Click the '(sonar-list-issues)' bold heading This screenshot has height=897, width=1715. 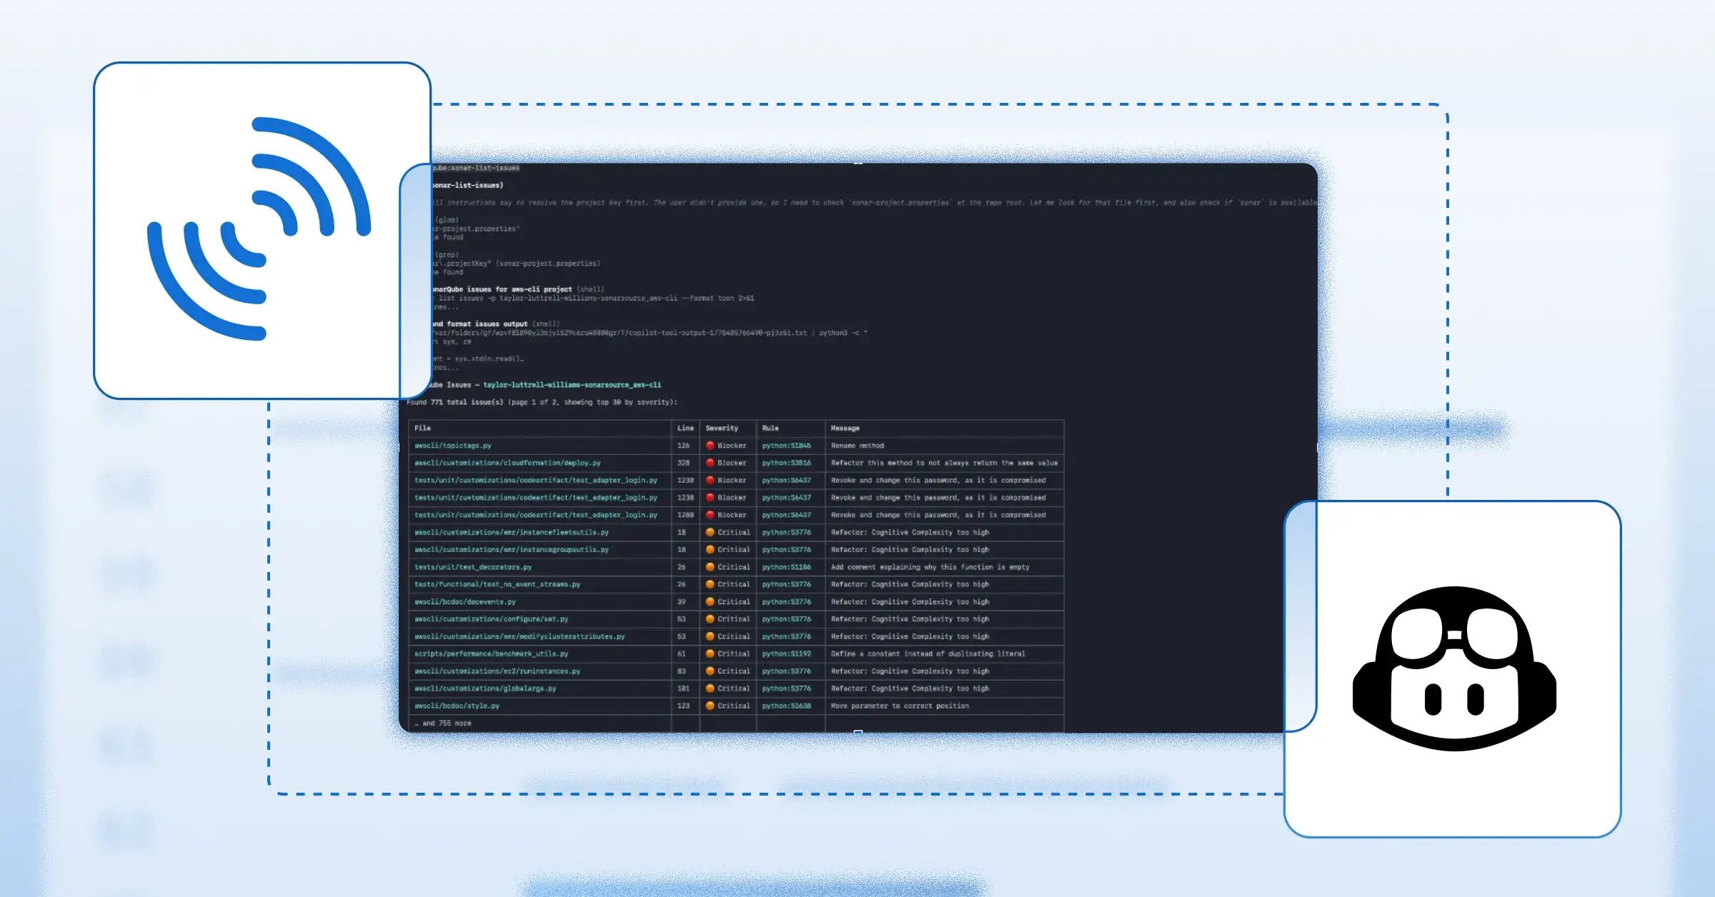tap(467, 186)
